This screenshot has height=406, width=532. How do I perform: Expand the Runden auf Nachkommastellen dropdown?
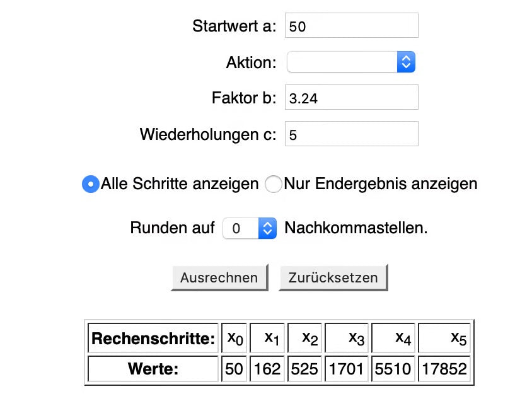coord(250,228)
